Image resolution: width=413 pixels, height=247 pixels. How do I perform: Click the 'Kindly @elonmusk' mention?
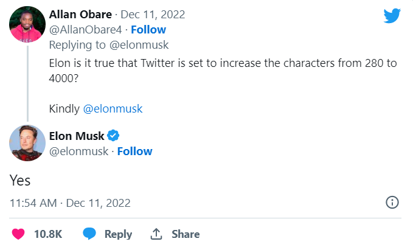(113, 108)
